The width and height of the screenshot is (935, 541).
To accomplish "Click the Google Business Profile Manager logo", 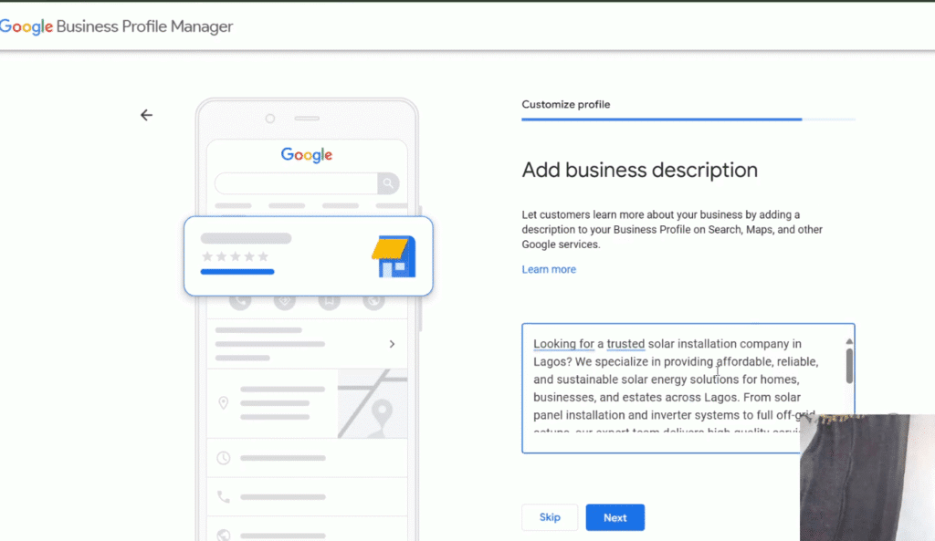I will pyautogui.click(x=116, y=26).
